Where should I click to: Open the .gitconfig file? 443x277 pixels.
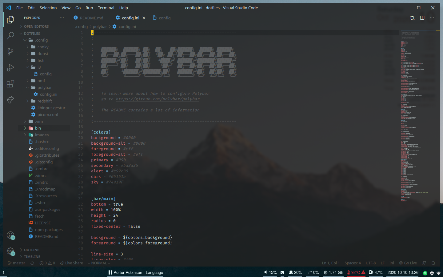click(x=44, y=162)
